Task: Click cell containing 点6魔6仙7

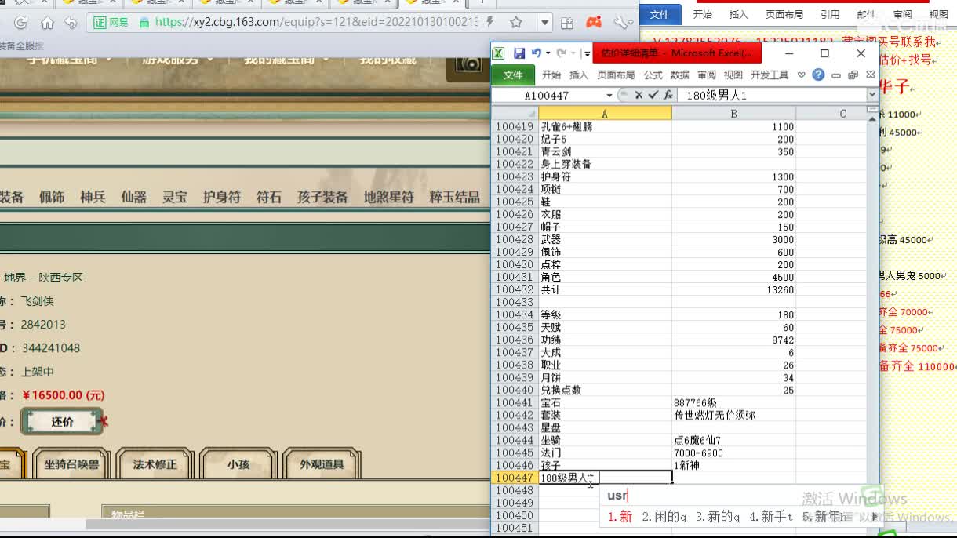Action: point(733,440)
